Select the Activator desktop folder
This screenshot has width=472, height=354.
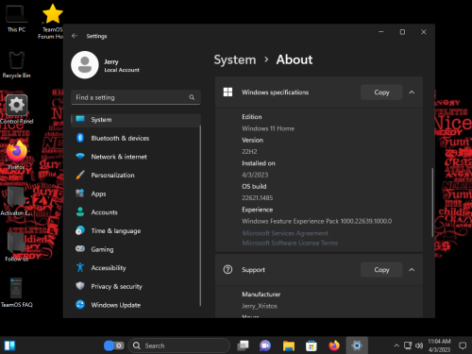pyautogui.click(x=16, y=201)
